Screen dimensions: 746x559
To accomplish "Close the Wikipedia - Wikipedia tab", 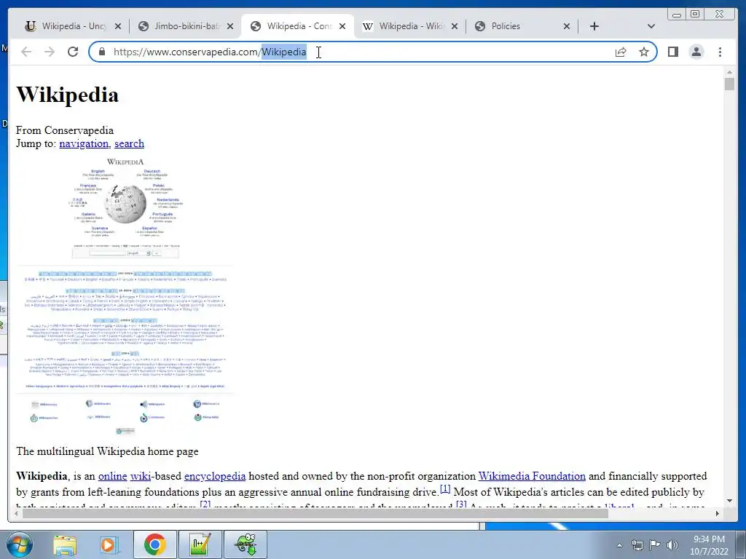I will [455, 26].
